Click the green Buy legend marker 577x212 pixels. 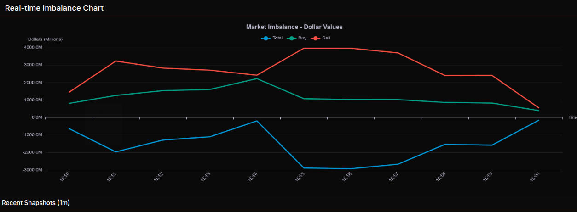click(291, 38)
